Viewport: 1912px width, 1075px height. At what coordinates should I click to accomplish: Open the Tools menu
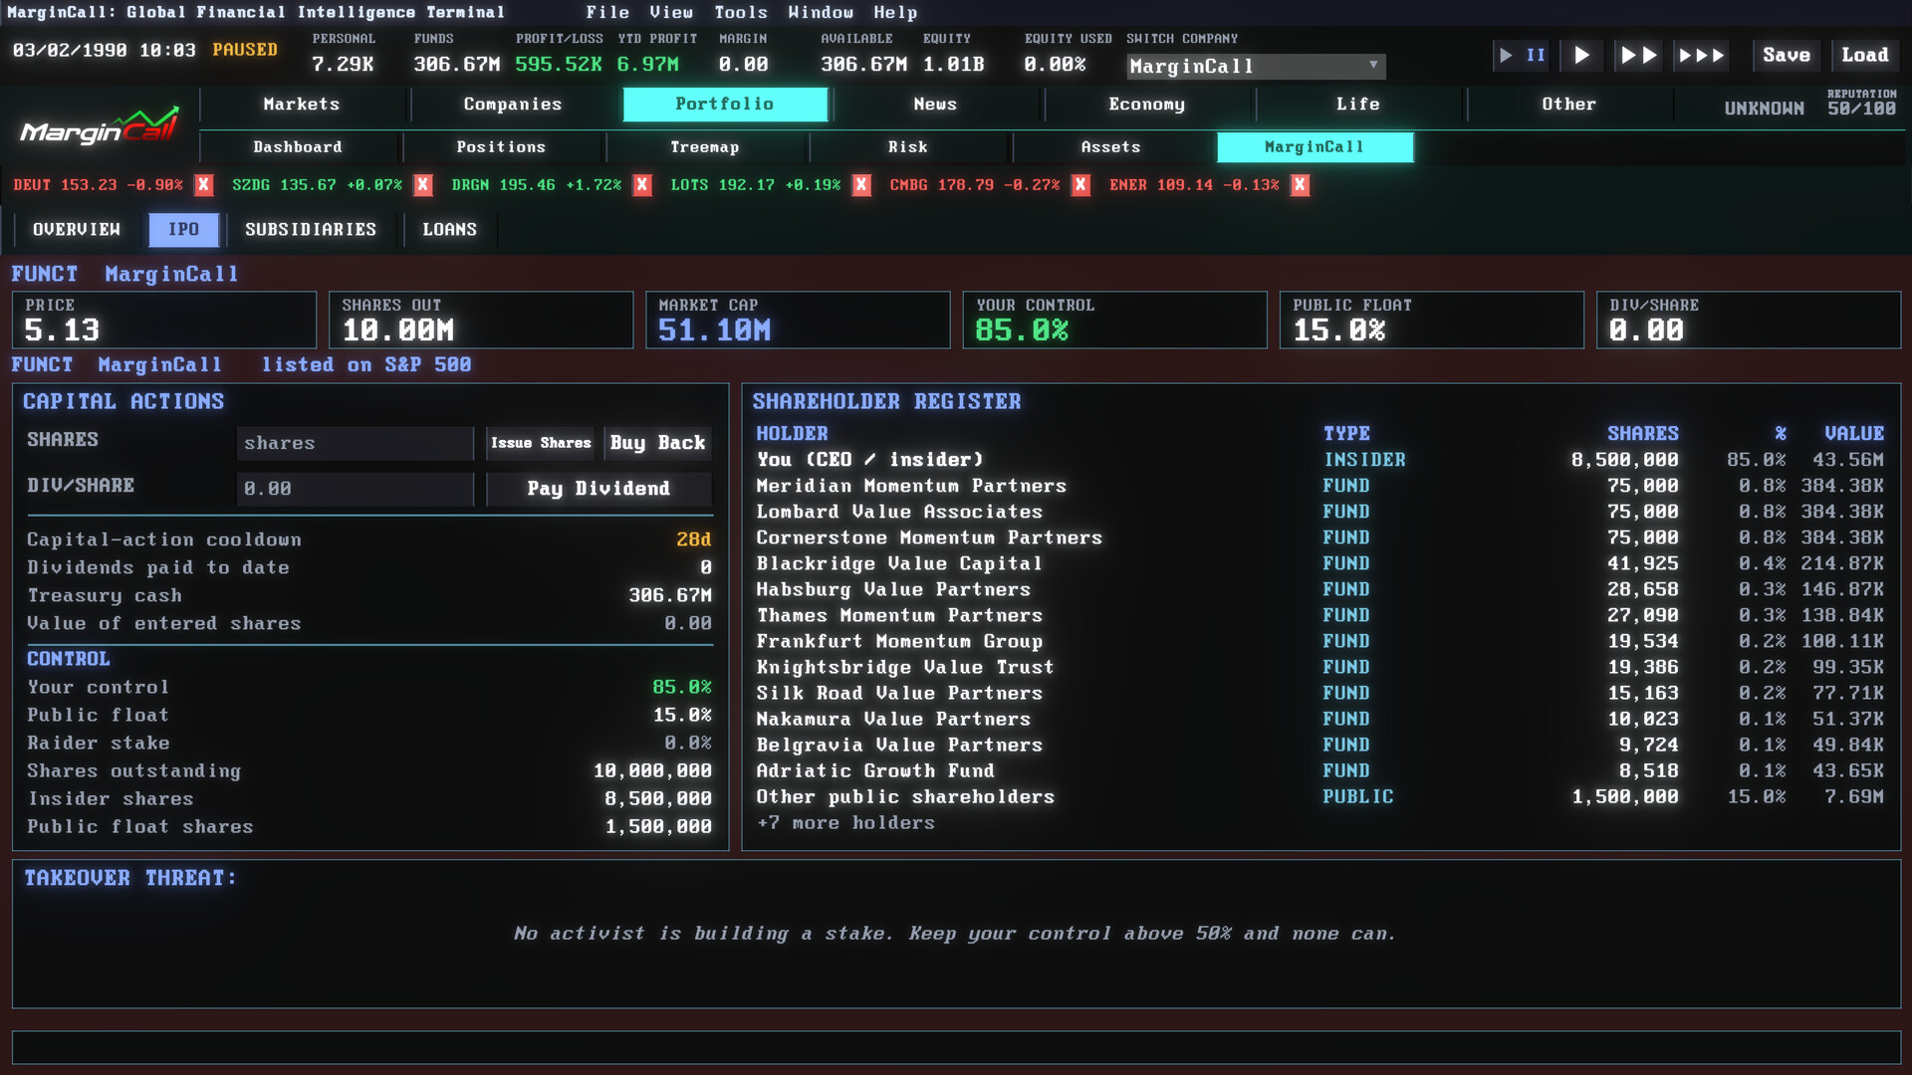[x=741, y=12]
